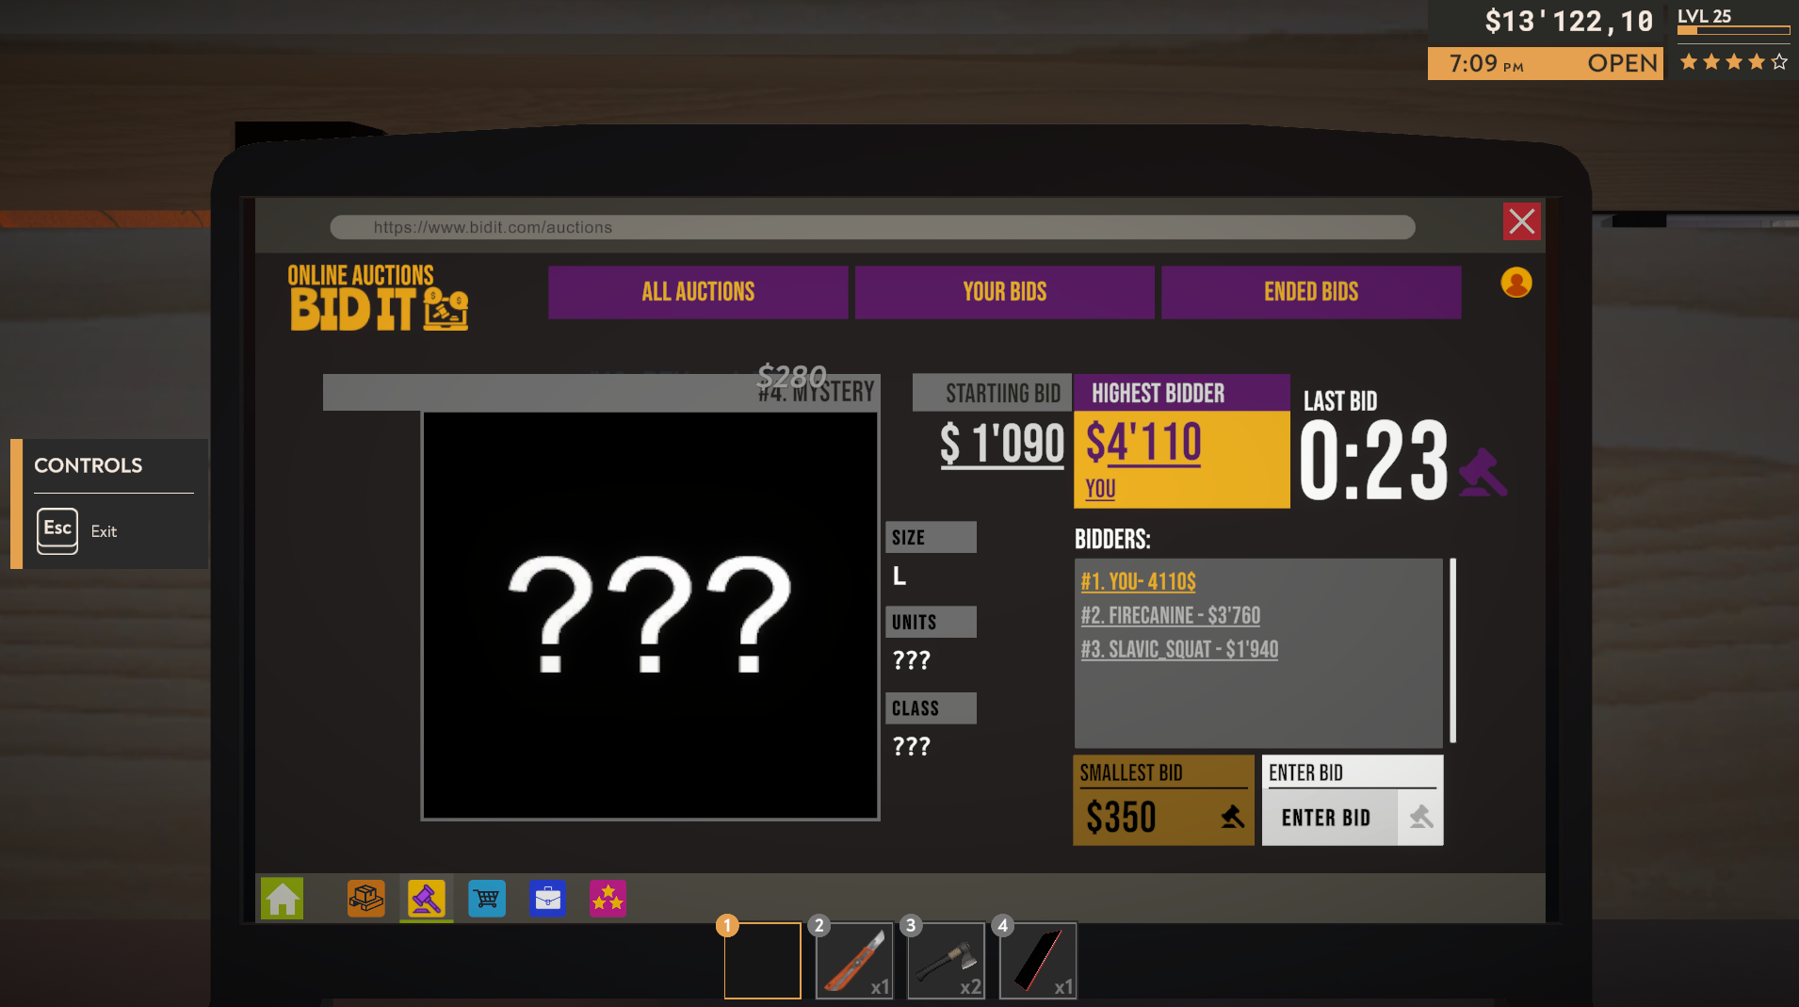Select empty inventory slot 1
The image size is (1799, 1007).
point(763,960)
